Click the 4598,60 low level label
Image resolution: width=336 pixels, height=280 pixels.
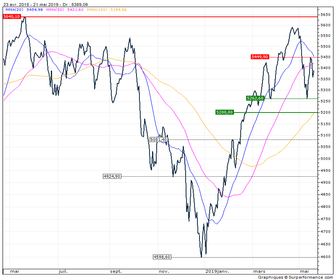pos(162,257)
